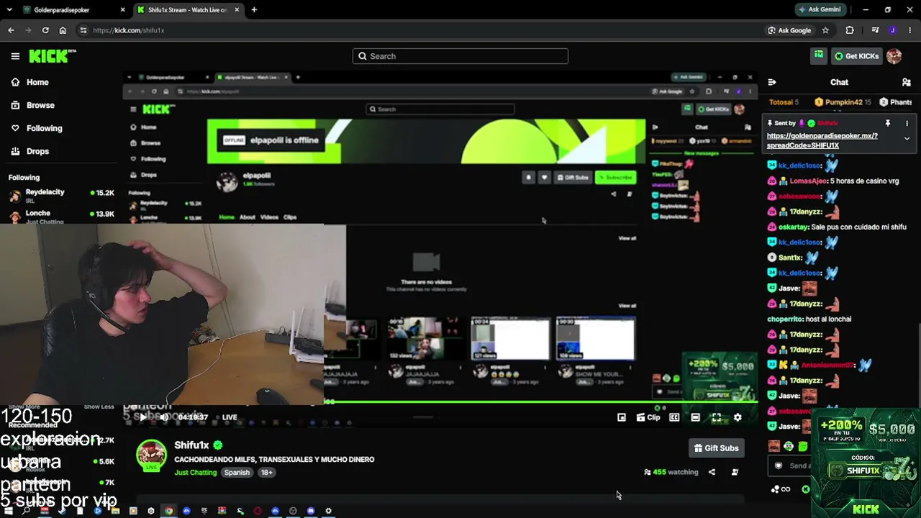Open the goldenparadisepoker pinned link
921x518 pixels.
point(822,140)
